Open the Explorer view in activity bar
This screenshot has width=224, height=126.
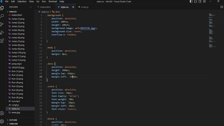tap(2, 8)
